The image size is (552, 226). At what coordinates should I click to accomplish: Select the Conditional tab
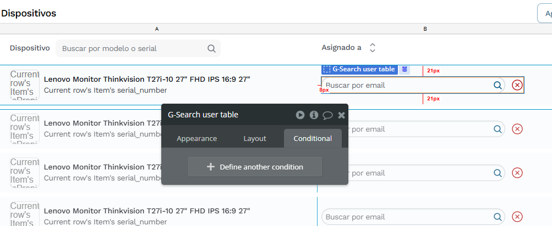[x=313, y=139]
